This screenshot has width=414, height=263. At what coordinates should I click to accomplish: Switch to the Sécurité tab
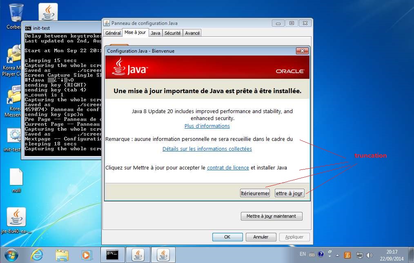[x=172, y=33]
